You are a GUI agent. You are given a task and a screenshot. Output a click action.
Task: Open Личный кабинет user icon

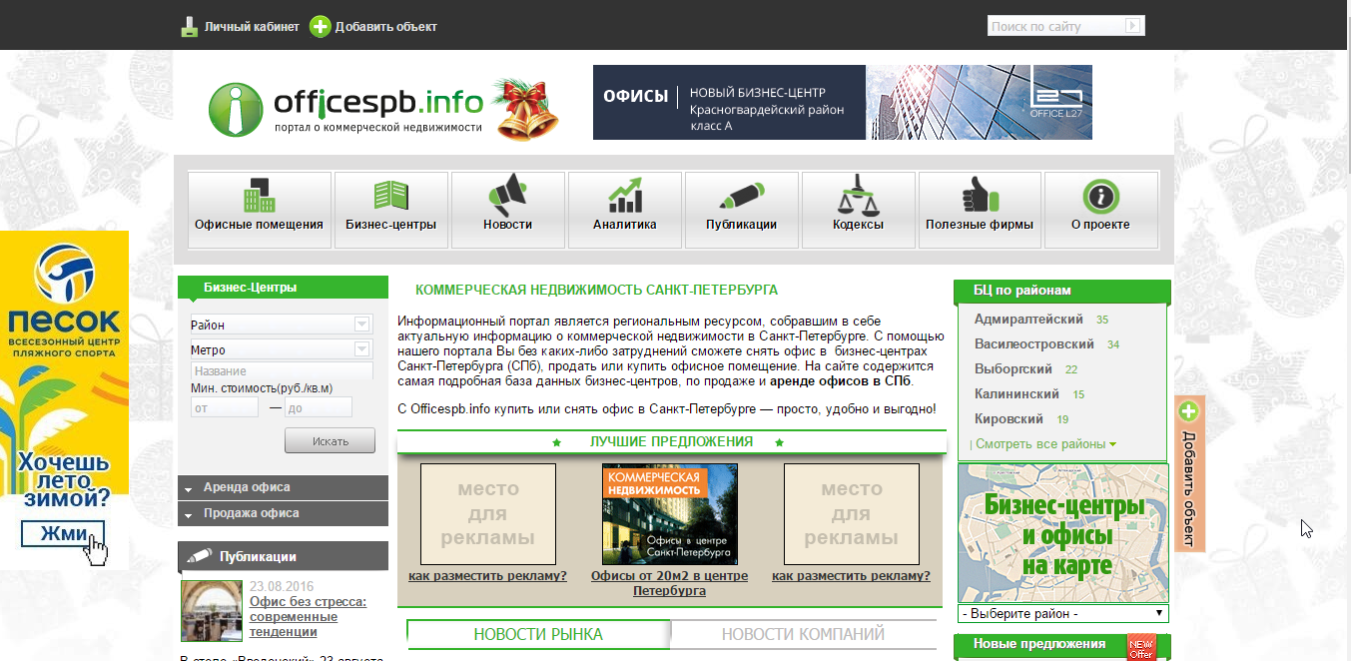pos(190,27)
